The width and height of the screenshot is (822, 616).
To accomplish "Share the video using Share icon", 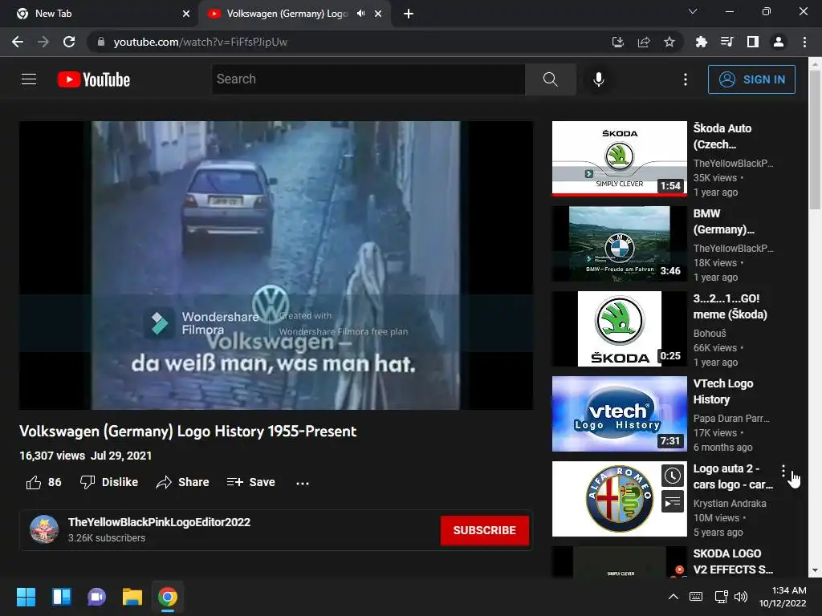I will click(182, 482).
